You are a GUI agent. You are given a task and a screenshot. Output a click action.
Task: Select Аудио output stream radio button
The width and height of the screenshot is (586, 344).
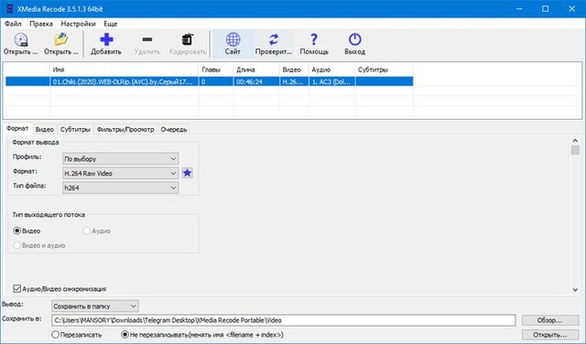pyautogui.click(x=86, y=231)
